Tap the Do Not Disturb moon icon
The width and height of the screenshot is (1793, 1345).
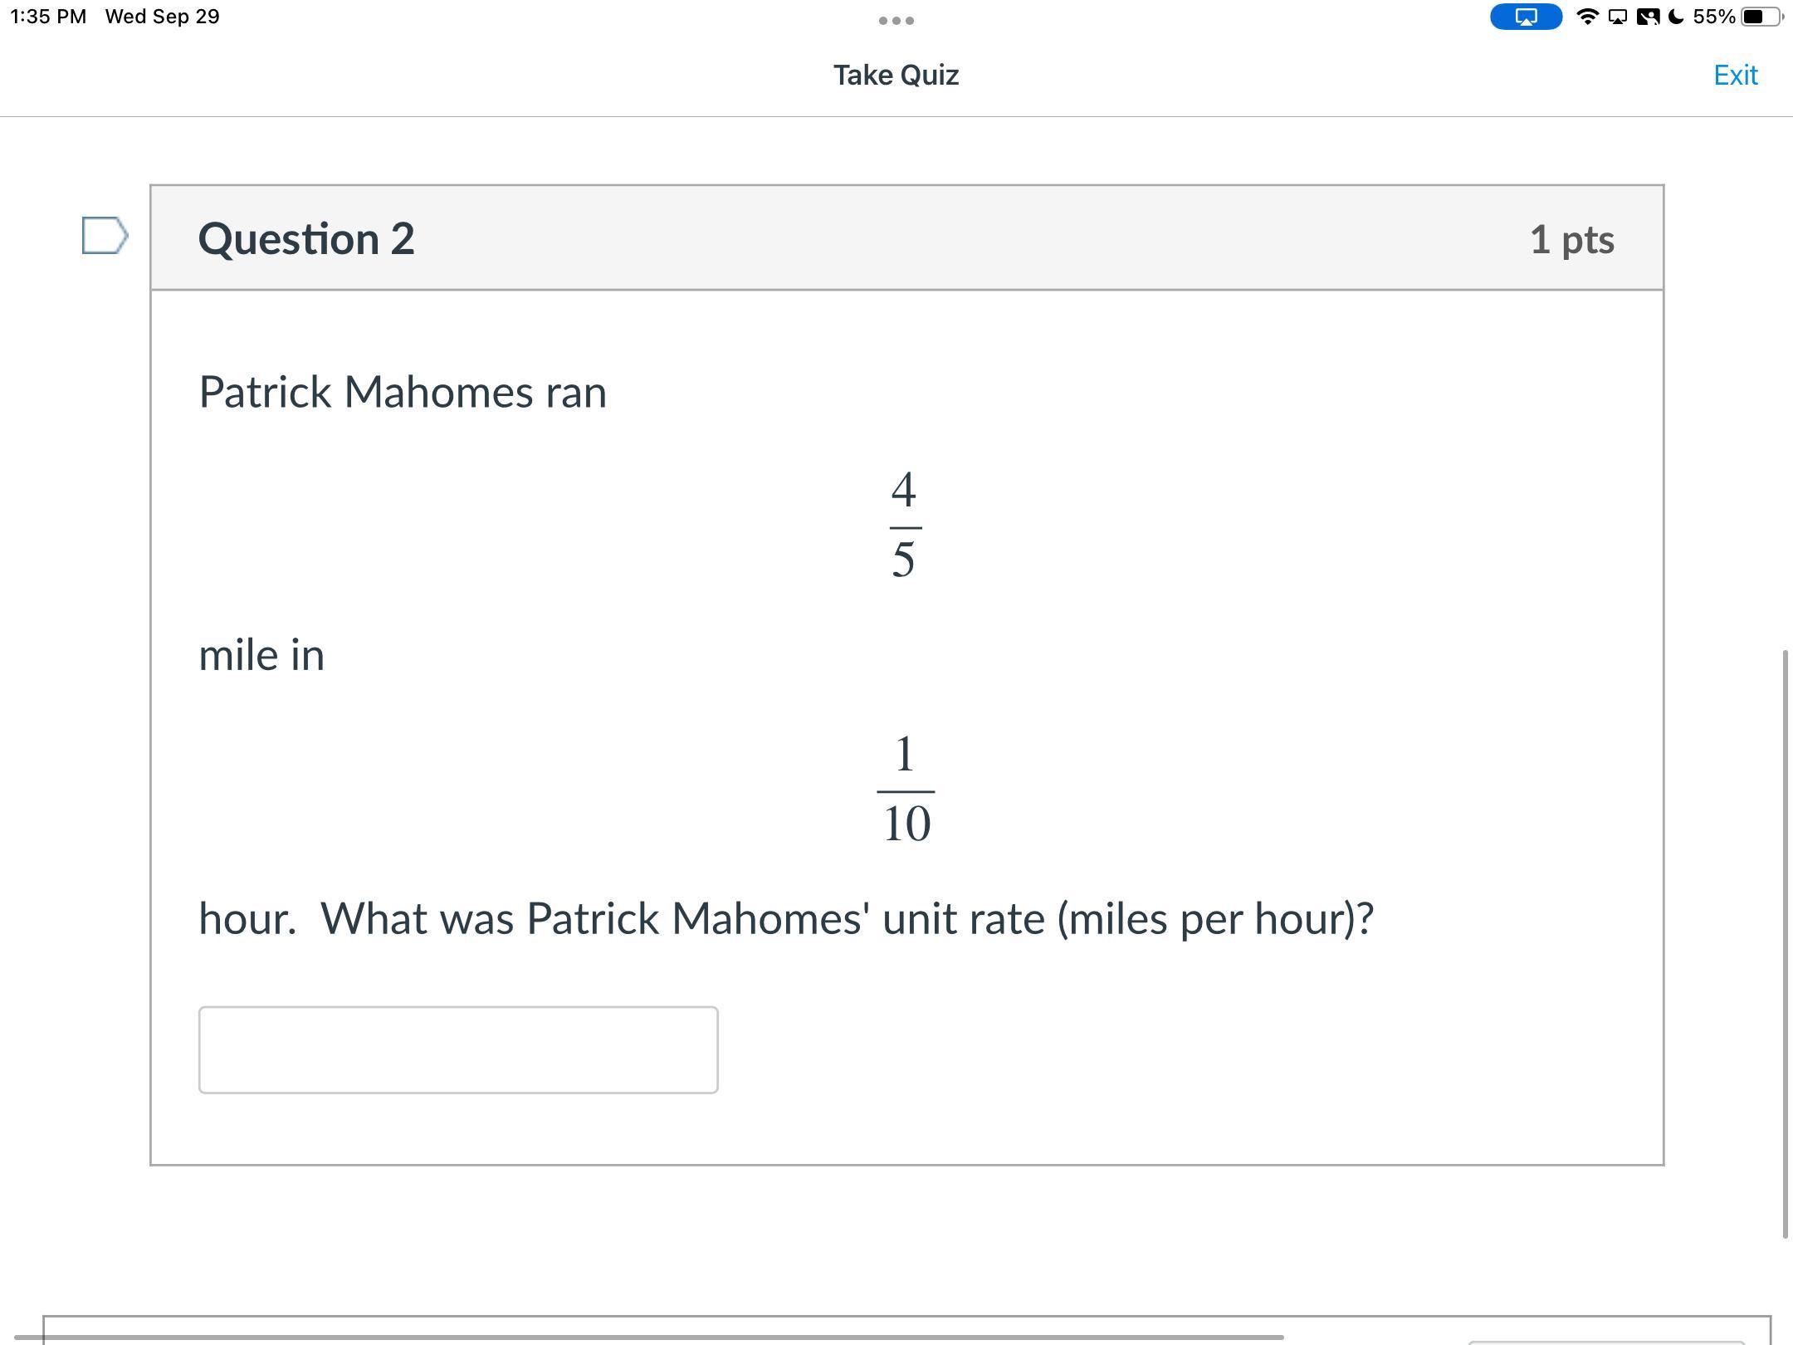tap(1676, 17)
